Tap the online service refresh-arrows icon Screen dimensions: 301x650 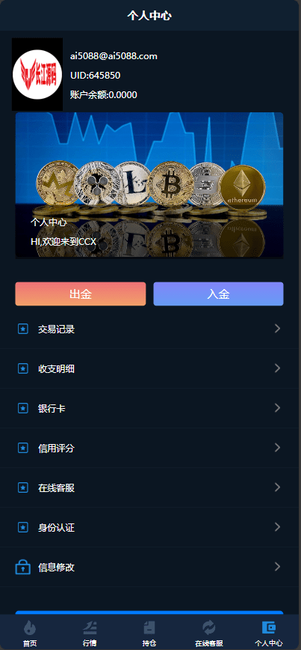point(209,628)
